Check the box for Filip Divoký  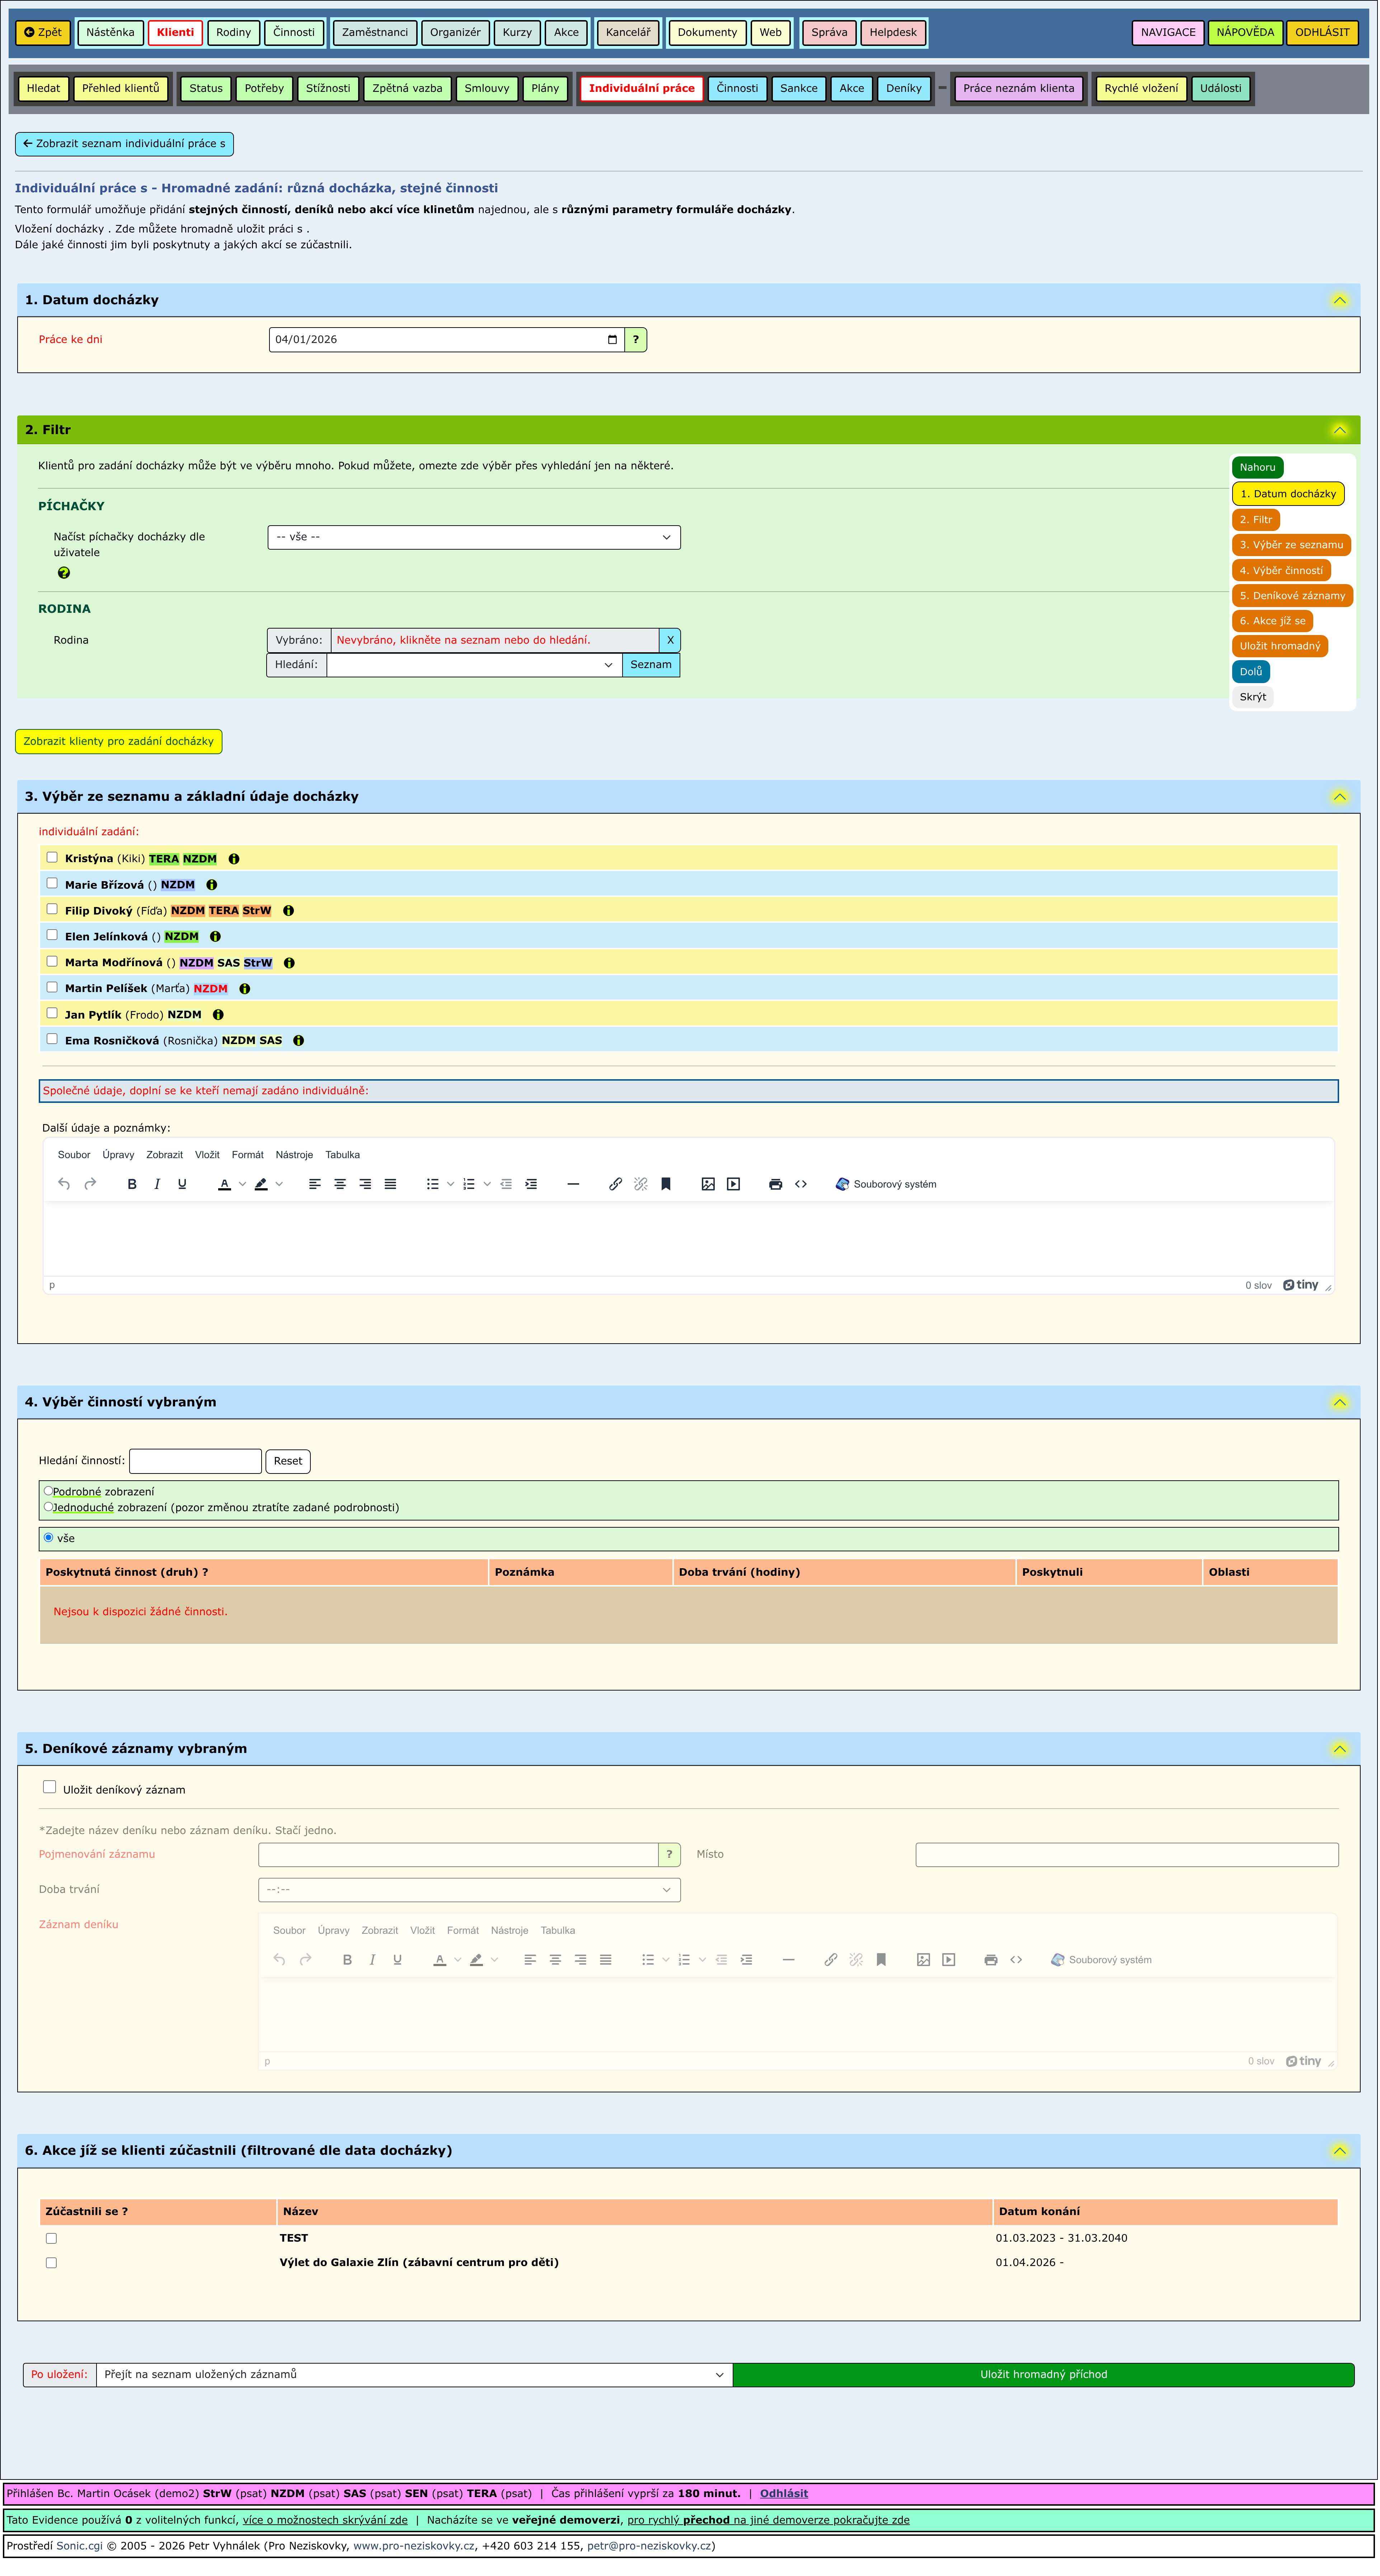(x=52, y=910)
